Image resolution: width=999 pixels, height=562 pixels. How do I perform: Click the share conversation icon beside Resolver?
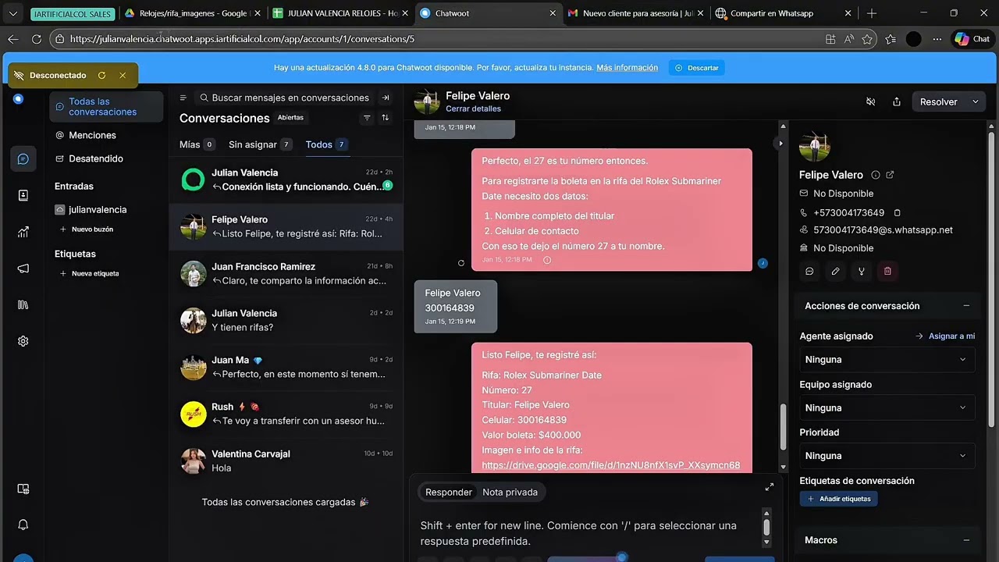coord(897,101)
